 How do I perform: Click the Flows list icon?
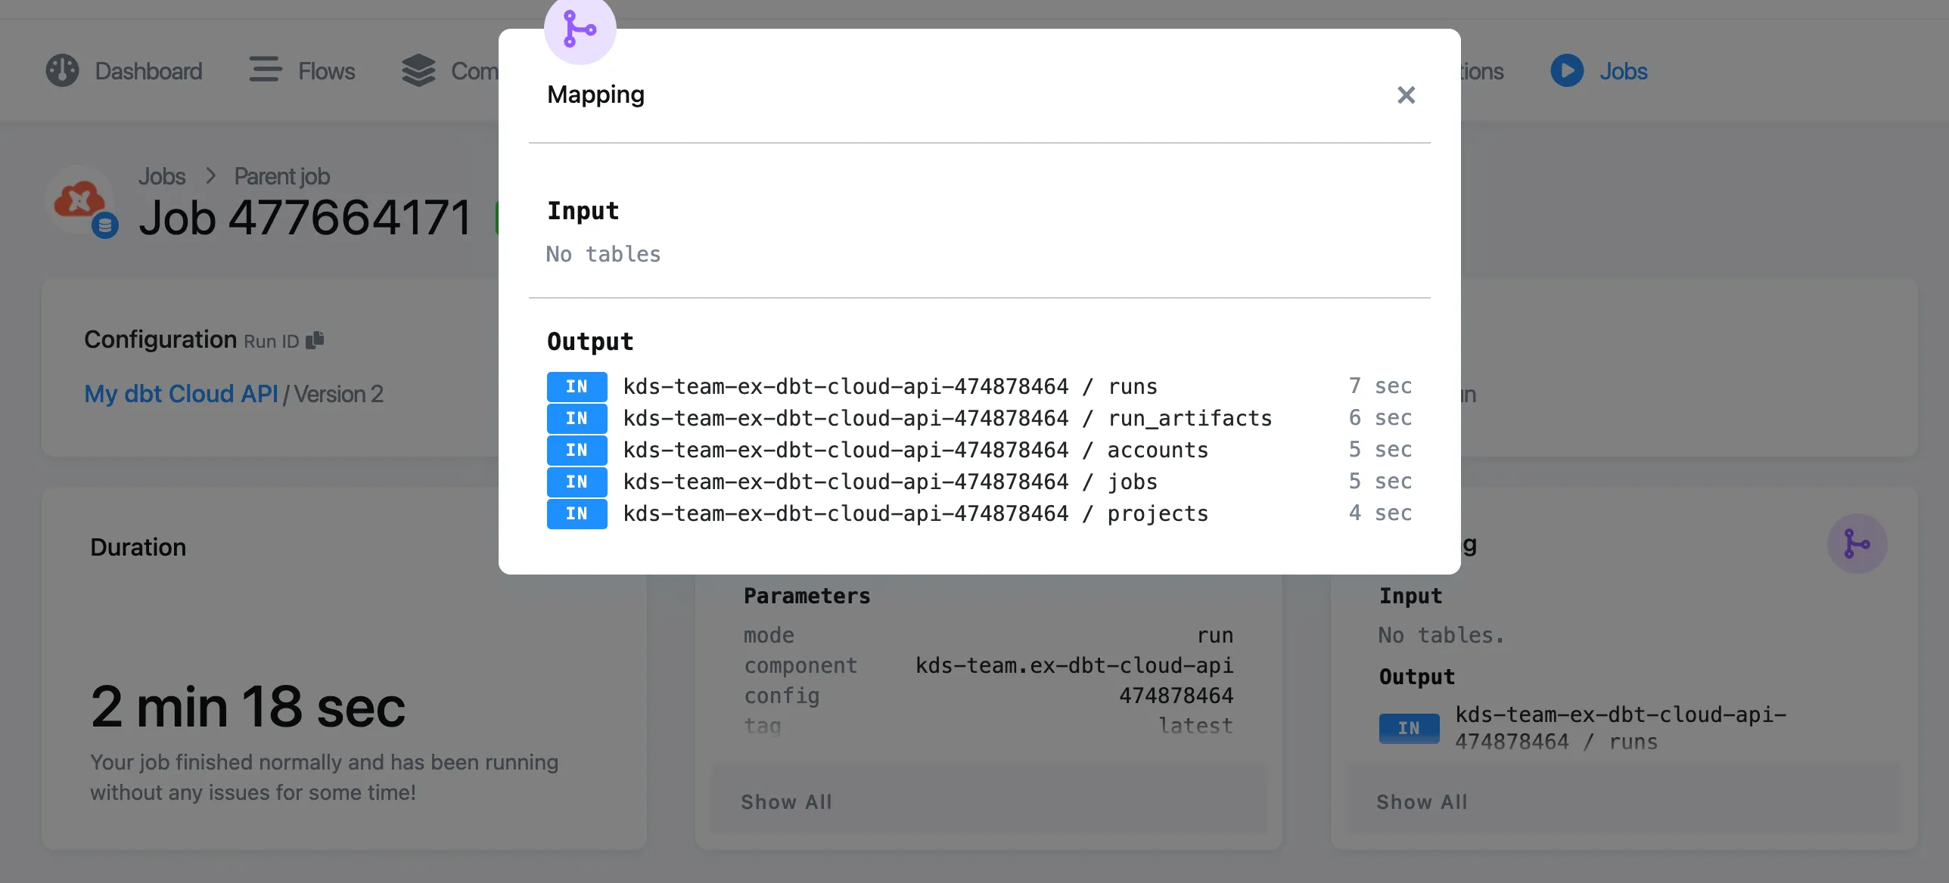pyautogui.click(x=265, y=70)
